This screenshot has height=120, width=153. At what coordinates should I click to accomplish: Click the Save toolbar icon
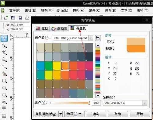[20, 18]
